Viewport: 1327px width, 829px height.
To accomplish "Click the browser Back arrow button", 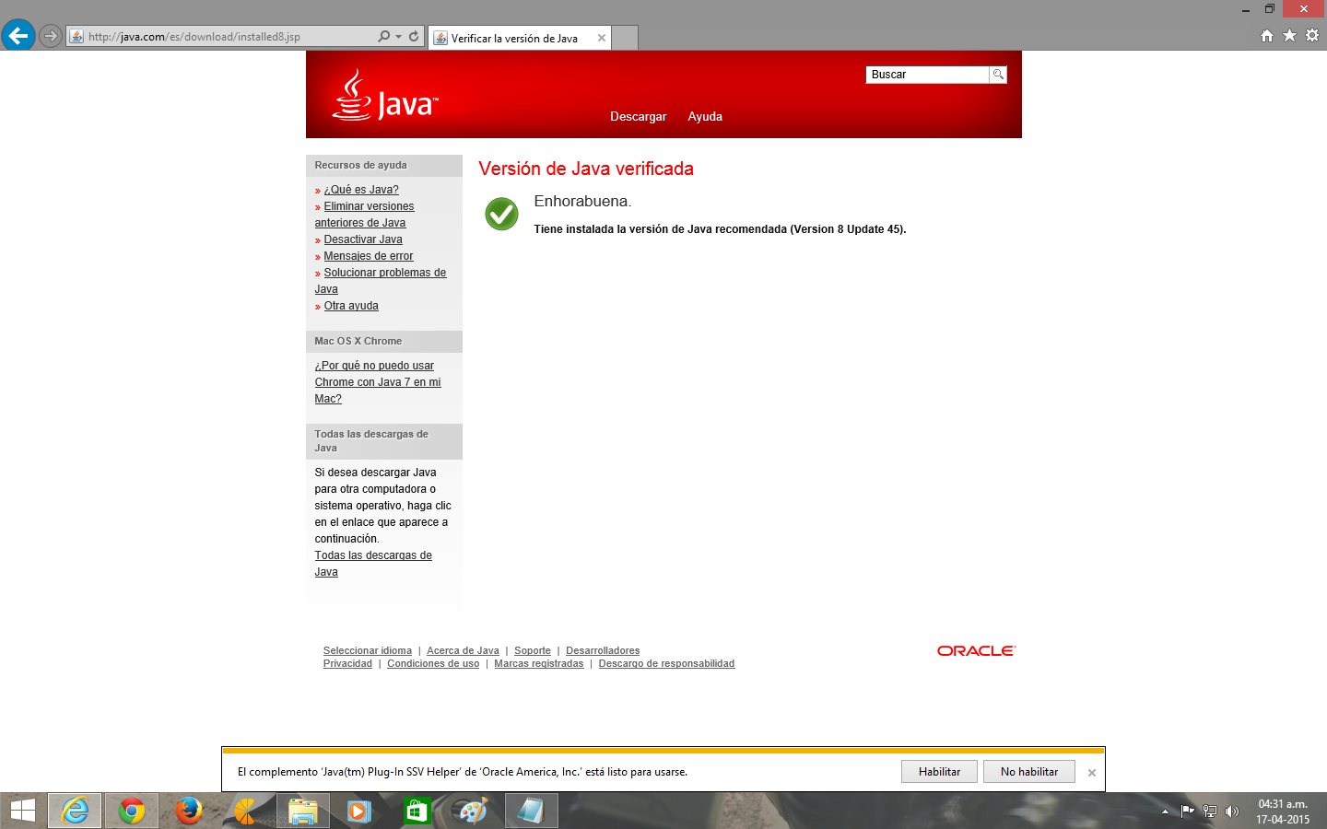I will [18, 36].
